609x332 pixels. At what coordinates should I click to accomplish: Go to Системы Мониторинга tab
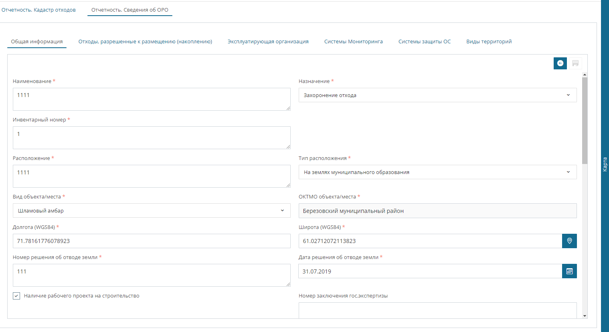353,42
